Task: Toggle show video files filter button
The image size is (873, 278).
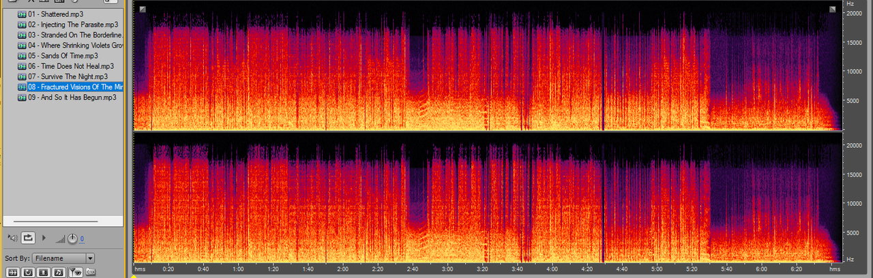Action: [44, 273]
